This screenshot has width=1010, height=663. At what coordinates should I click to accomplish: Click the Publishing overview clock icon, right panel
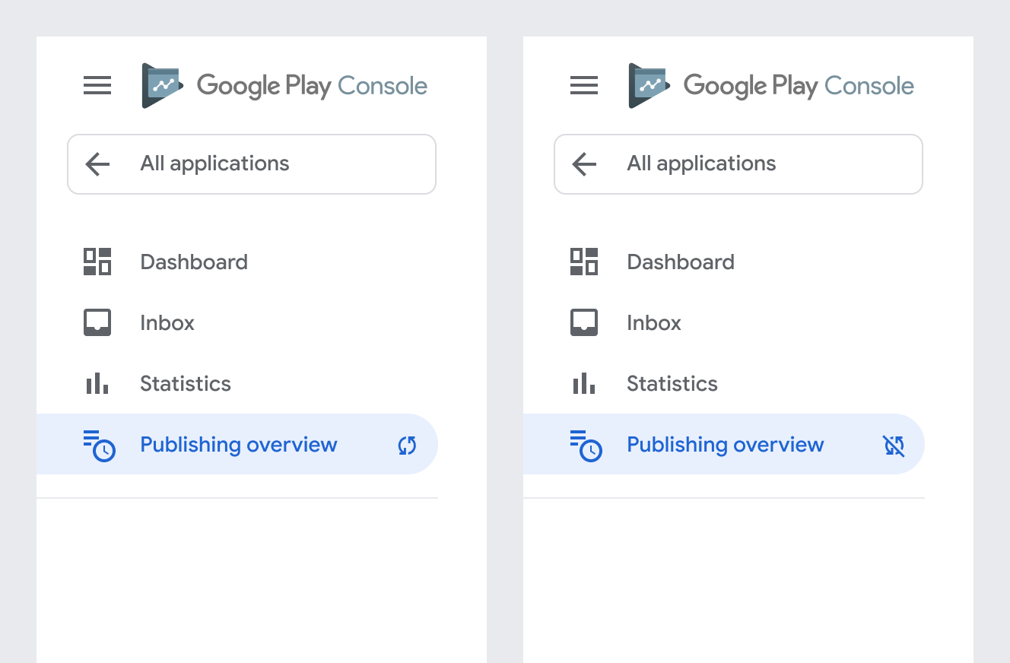[586, 446]
